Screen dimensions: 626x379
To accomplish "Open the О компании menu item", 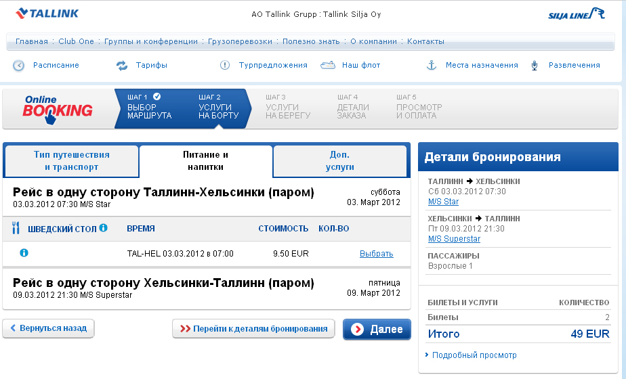I will pyautogui.click(x=374, y=41).
